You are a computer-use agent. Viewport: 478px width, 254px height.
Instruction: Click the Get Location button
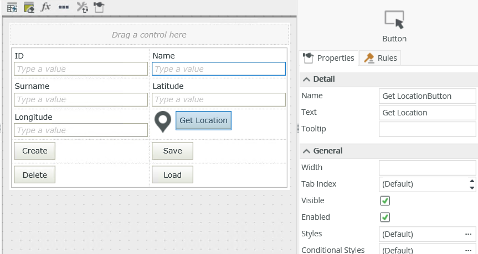[x=203, y=121]
